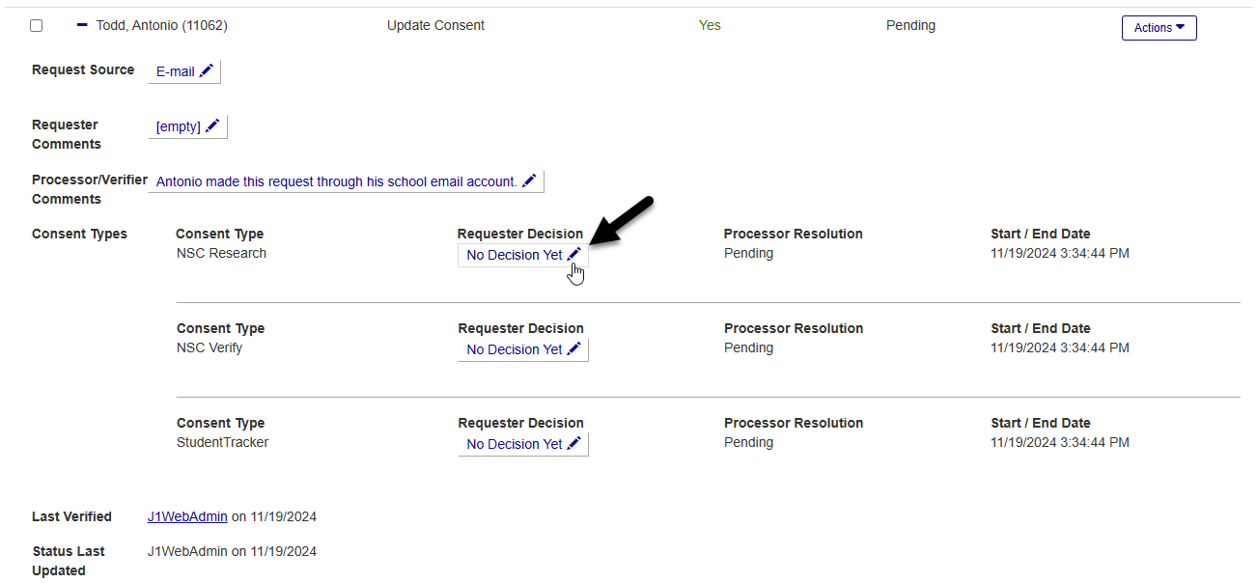
Task: Click pencil icon for NSC Research decision
Action: 574,254
